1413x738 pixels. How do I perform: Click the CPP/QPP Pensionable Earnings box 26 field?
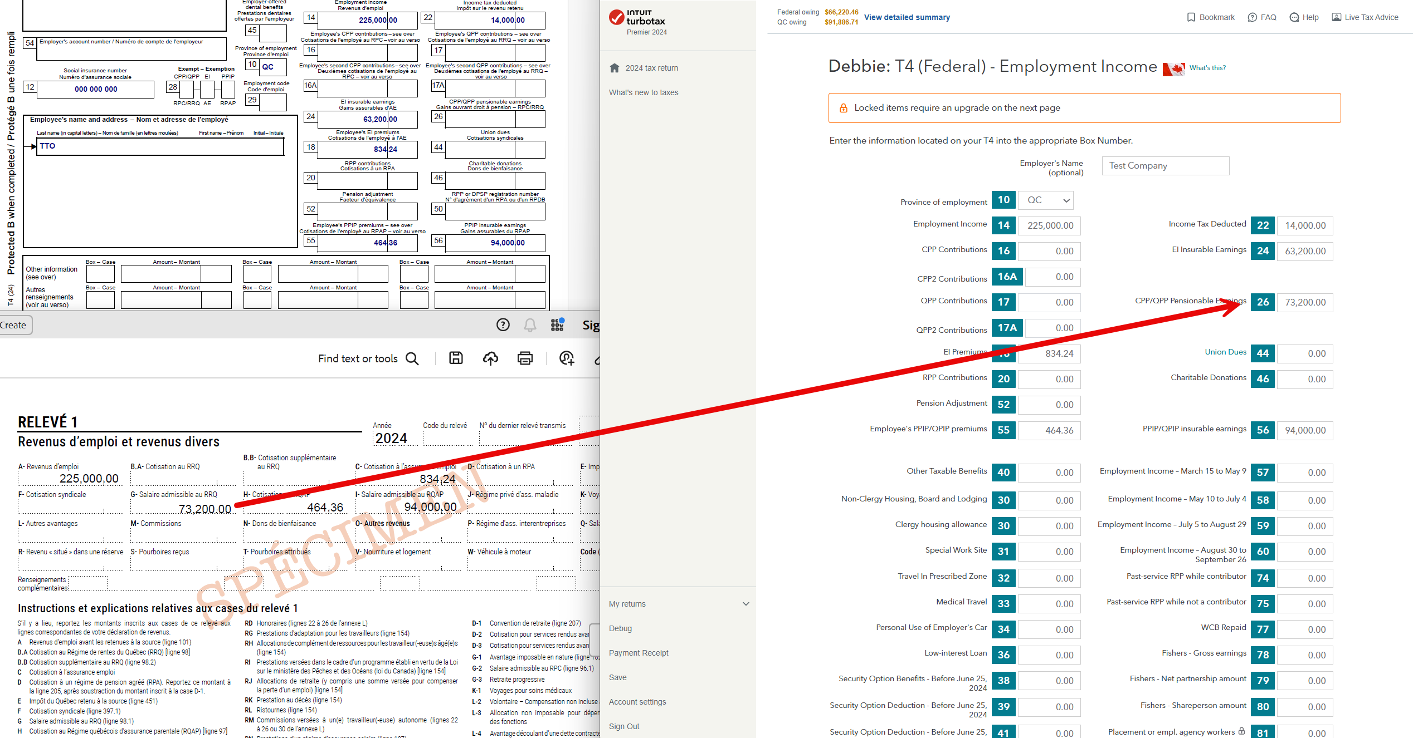(x=1305, y=302)
